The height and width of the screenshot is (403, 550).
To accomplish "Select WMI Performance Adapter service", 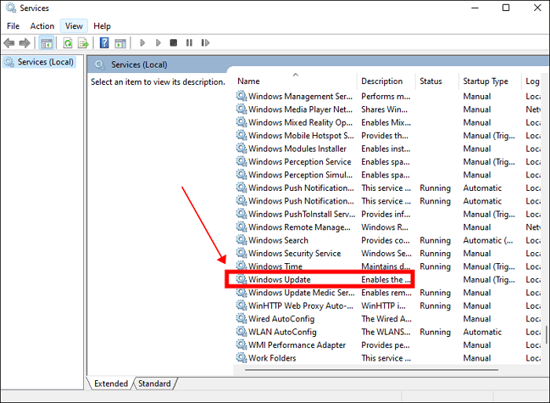I will [387, 345].
